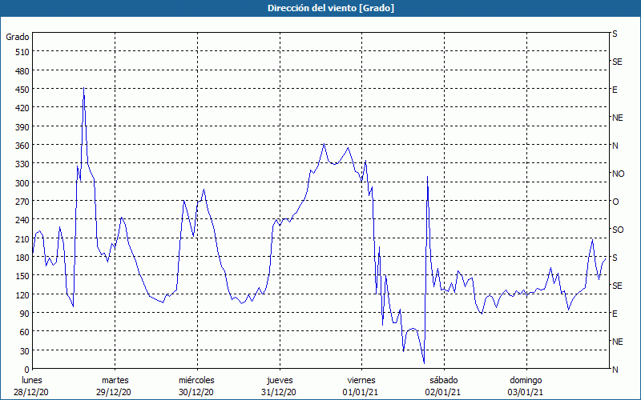This screenshot has height=400, width=641.
Task: Select the 270 axis value
Action: click(x=22, y=202)
